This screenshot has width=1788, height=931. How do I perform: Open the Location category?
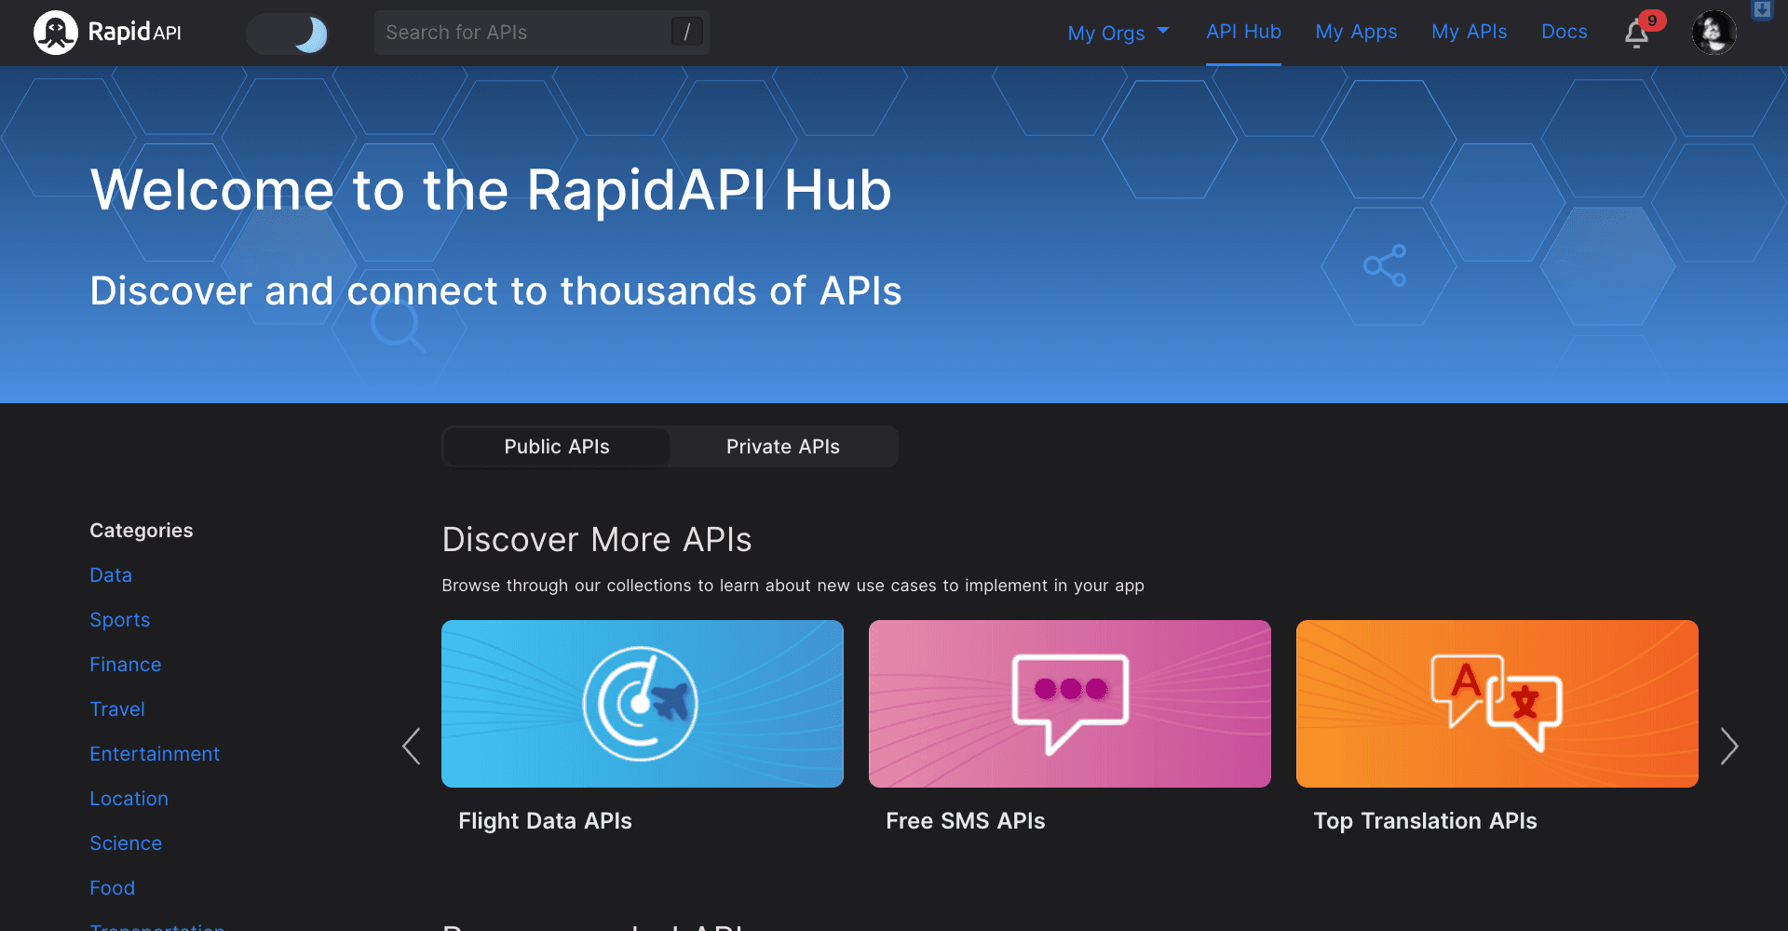pos(129,799)
